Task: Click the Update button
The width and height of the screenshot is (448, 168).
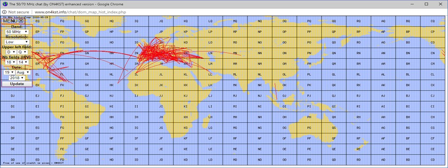Action: 17,84
